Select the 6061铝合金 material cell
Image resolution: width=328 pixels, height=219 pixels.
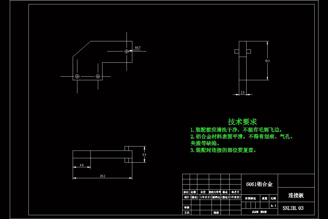tap(259, 184)
